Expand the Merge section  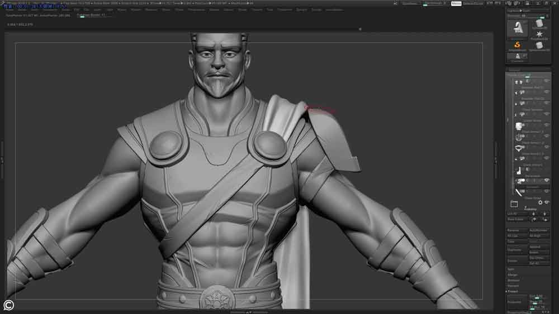(x=512, y=275)
